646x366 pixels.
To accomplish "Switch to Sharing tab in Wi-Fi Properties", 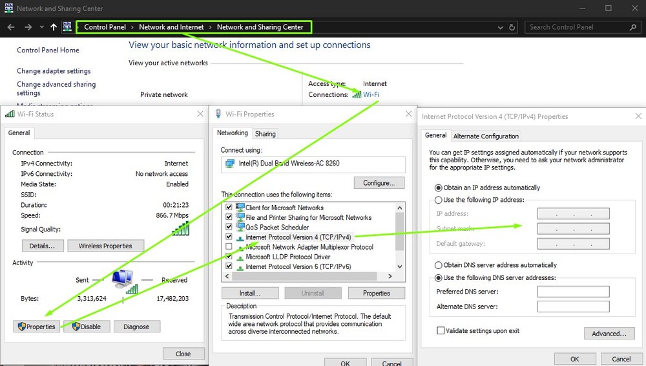I will 266,134.
